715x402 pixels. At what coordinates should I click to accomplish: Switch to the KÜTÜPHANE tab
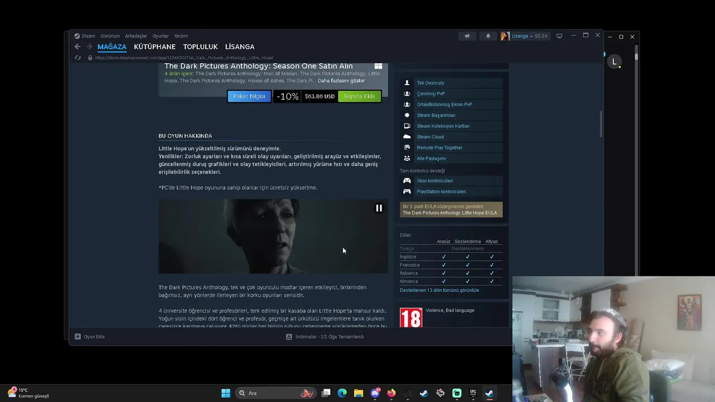click(155, 47)
